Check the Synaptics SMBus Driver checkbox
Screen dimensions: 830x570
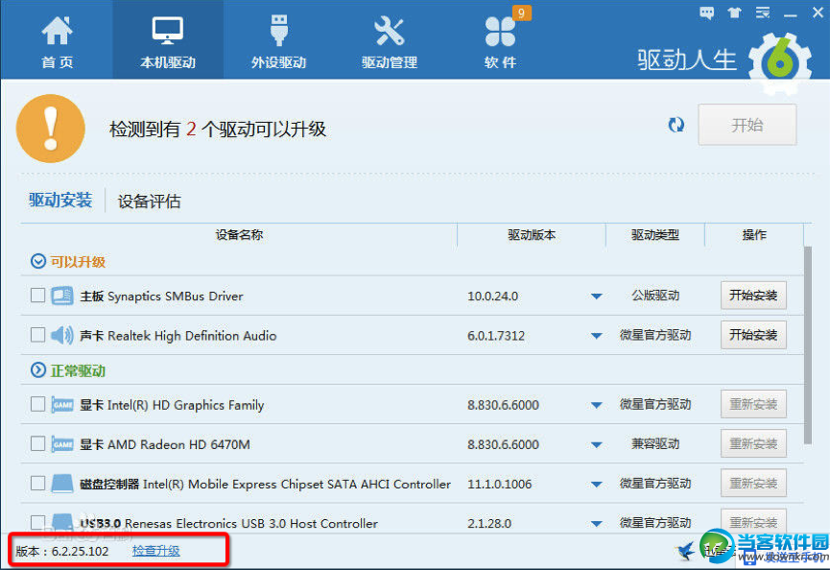click(x=37, y=295)
